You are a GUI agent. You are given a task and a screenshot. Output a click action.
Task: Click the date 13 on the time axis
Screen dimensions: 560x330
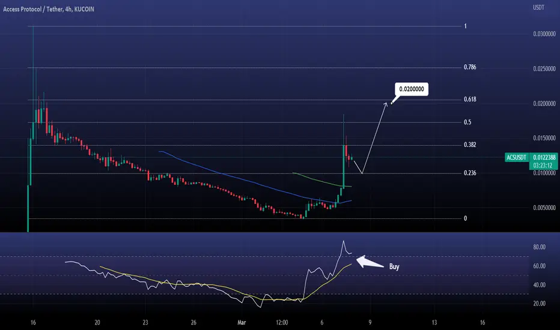tap(434, 323)
